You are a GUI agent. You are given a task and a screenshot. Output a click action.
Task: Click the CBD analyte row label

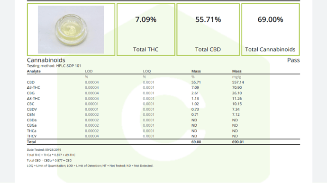click(31, 82)
